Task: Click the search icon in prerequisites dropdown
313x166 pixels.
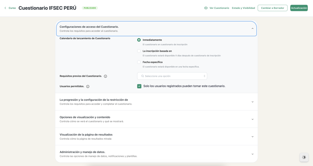Action: (142, 76)
